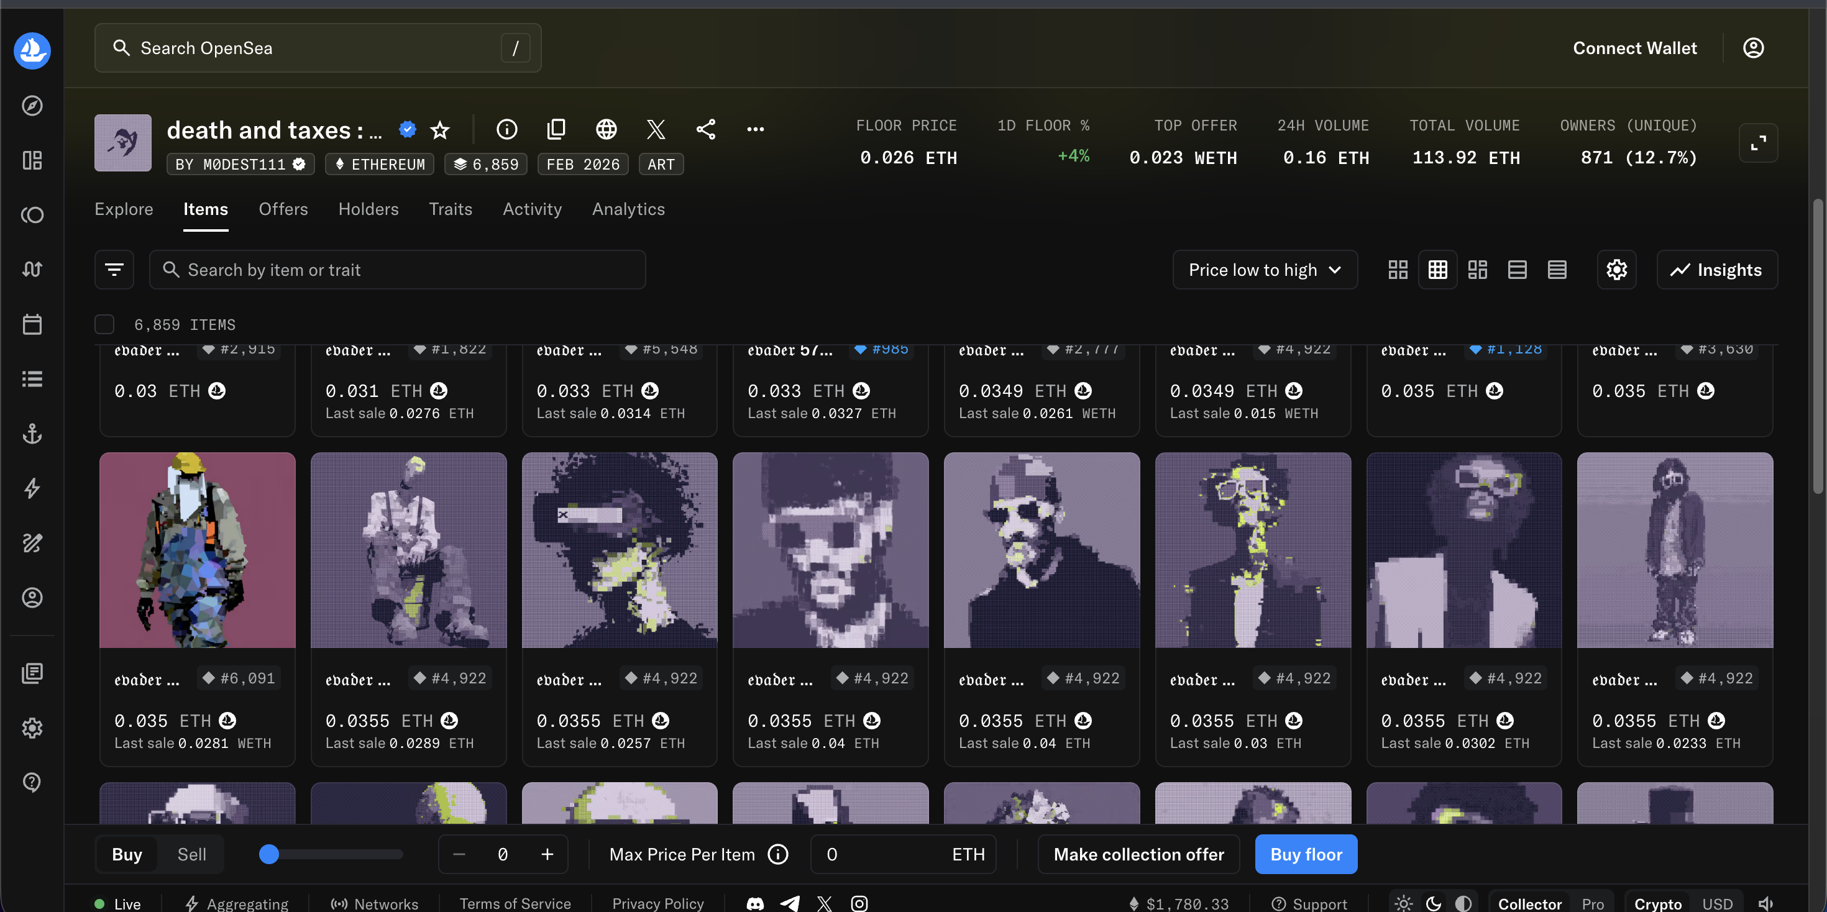Show collection info circle icon
Viewport: 1827px width, 912px height.
[x=506, y=129]
